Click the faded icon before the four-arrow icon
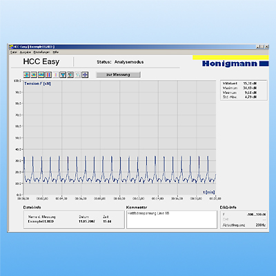The height and width of the screenshot is (276, 276). click(x=78, y=75)
